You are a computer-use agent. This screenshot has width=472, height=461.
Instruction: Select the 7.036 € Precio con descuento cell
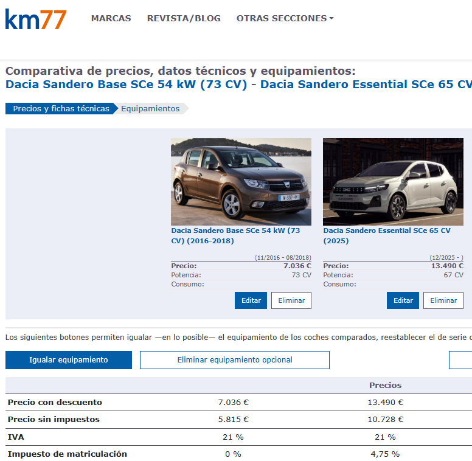234,403
